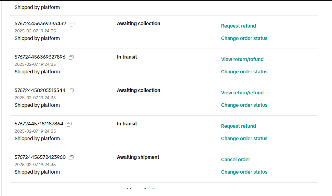Change order status for order 576724458205515544
332x196 pixels.
pos(244,105)
